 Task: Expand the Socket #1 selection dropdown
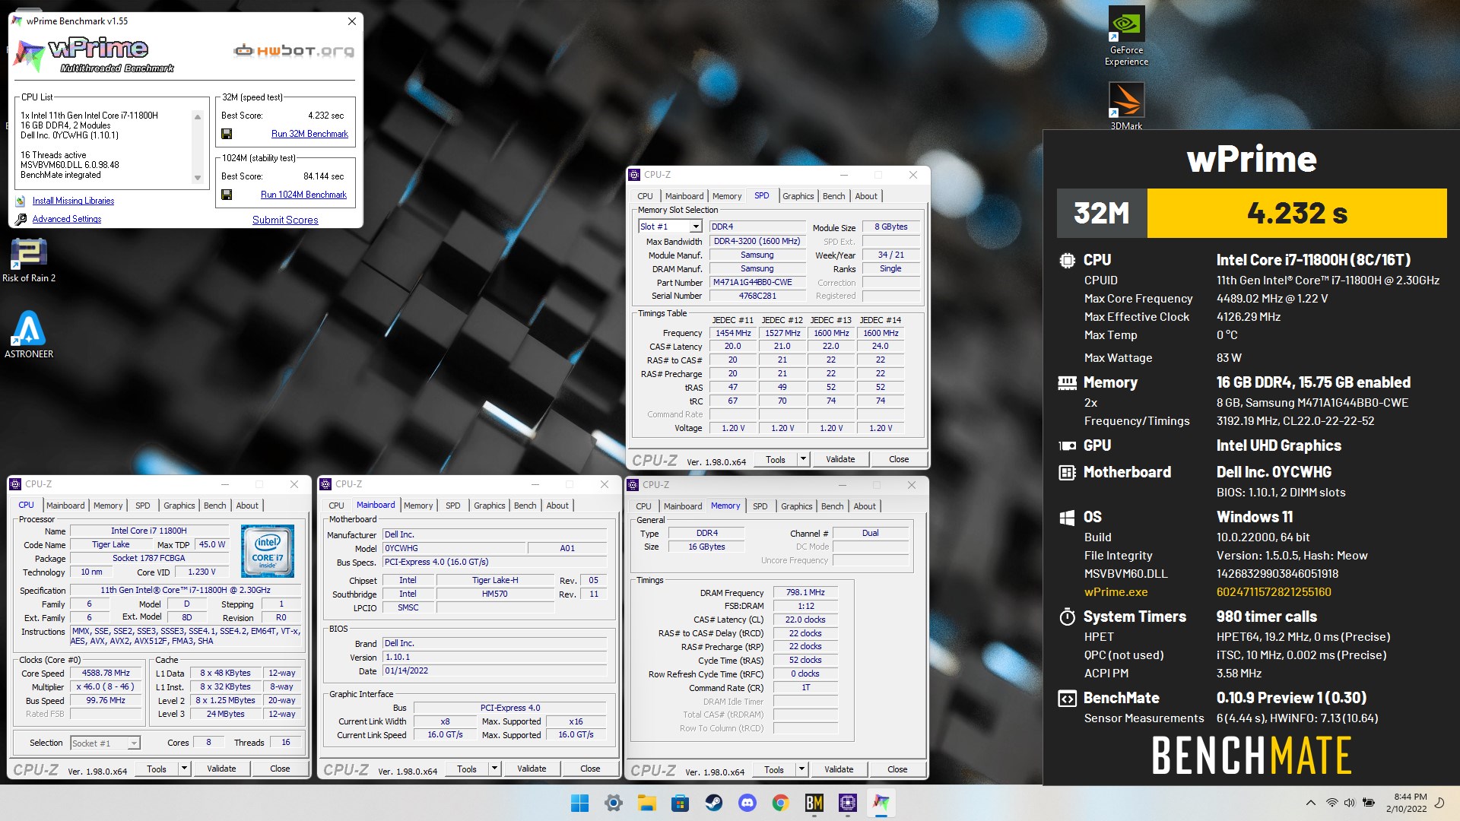pos(134,743)
